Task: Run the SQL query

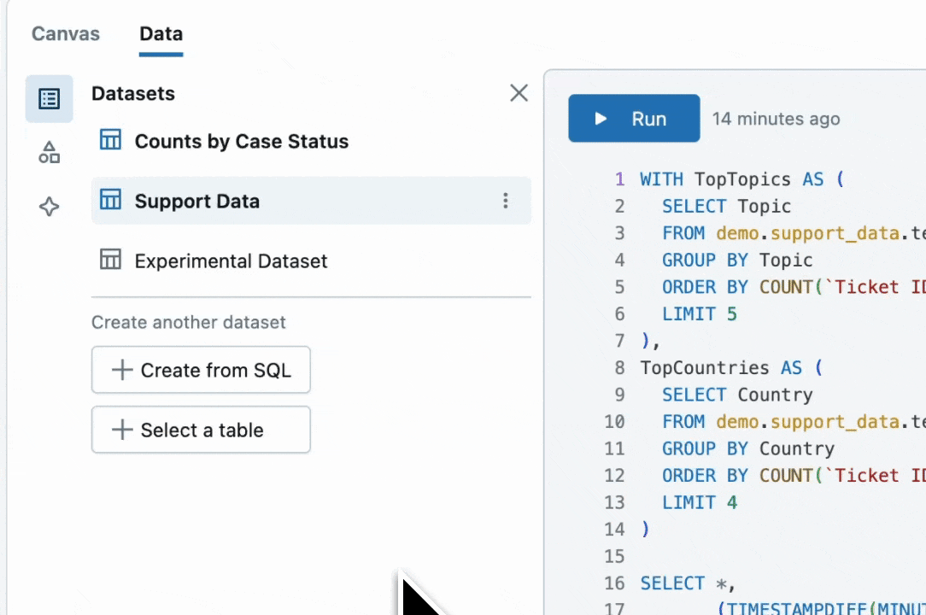Action: (634, 119)
